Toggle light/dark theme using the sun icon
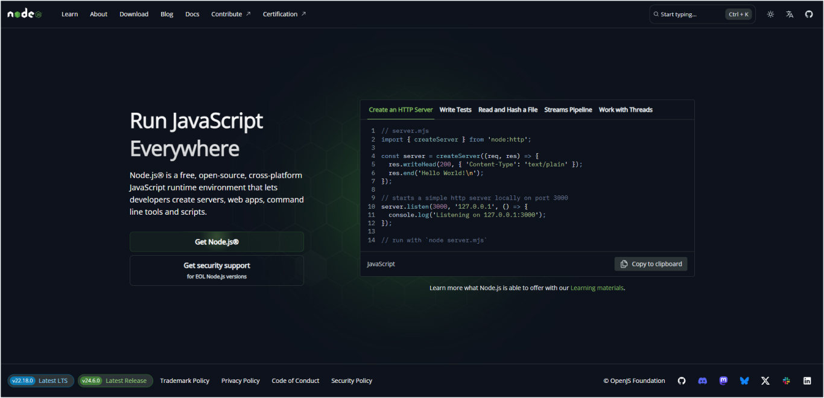The width and height of the screenshot is (824, 398). tap(770, 13)
